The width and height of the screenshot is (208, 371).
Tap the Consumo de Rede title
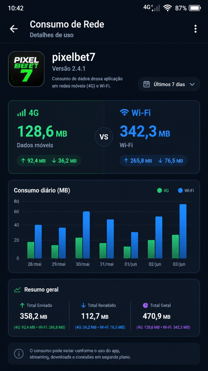pyautogui.click(x=67, y=24)
